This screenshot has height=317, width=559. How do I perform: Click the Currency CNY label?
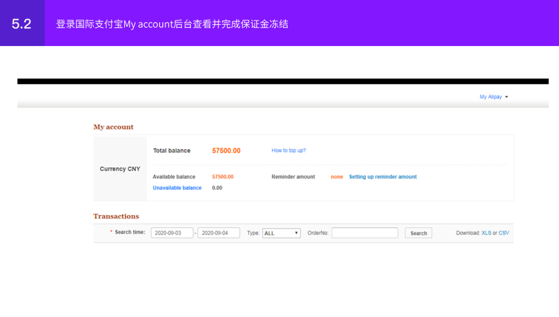pyautogui.click(x=119, y=169)
